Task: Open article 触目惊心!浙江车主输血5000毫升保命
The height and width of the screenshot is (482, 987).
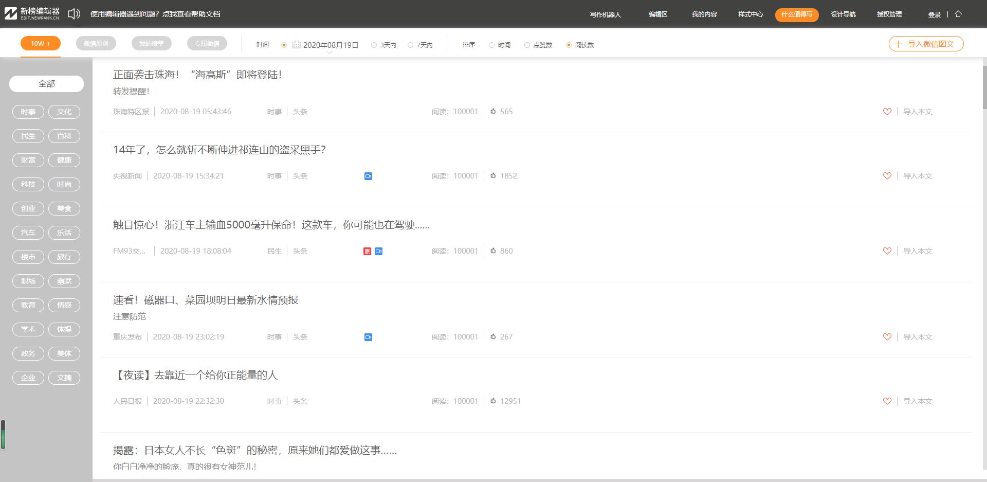Action: point(271,225)
